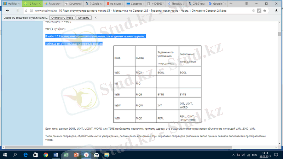Open the volume control tray icon
Viewport: 283px width, 159px height.
(243, 155)
